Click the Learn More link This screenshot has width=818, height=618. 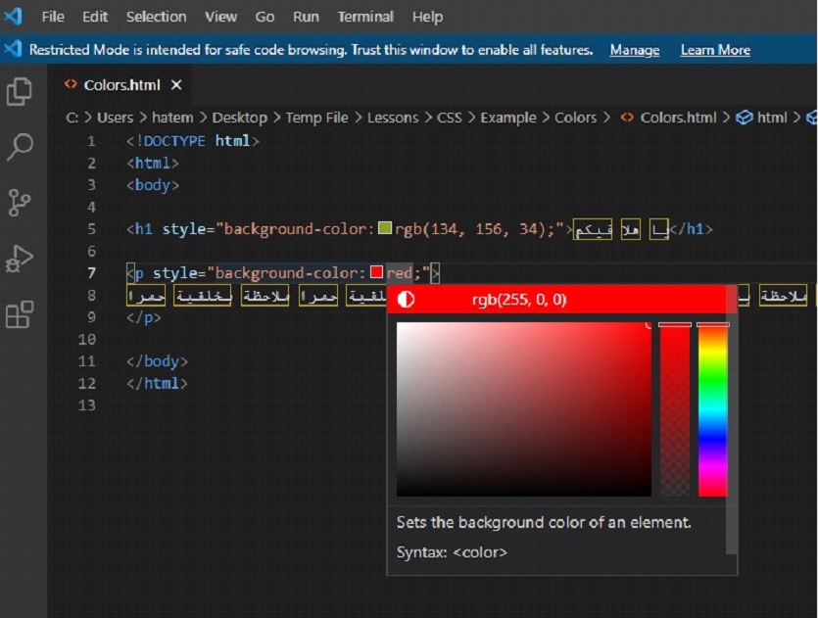click(715, 50)
